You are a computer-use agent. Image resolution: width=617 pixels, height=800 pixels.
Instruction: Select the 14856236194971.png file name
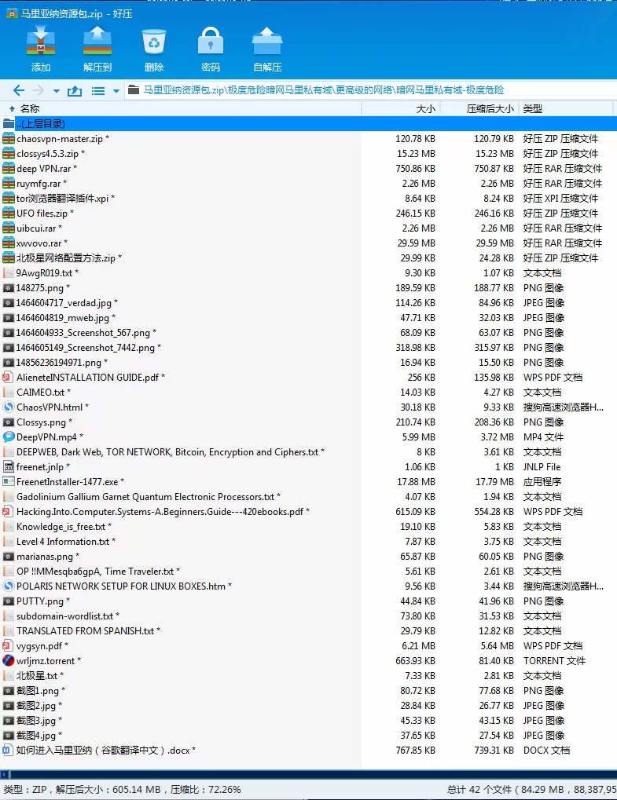[59, 362]
